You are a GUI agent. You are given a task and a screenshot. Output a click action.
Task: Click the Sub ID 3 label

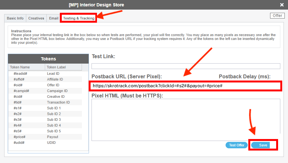pos(54,120)
